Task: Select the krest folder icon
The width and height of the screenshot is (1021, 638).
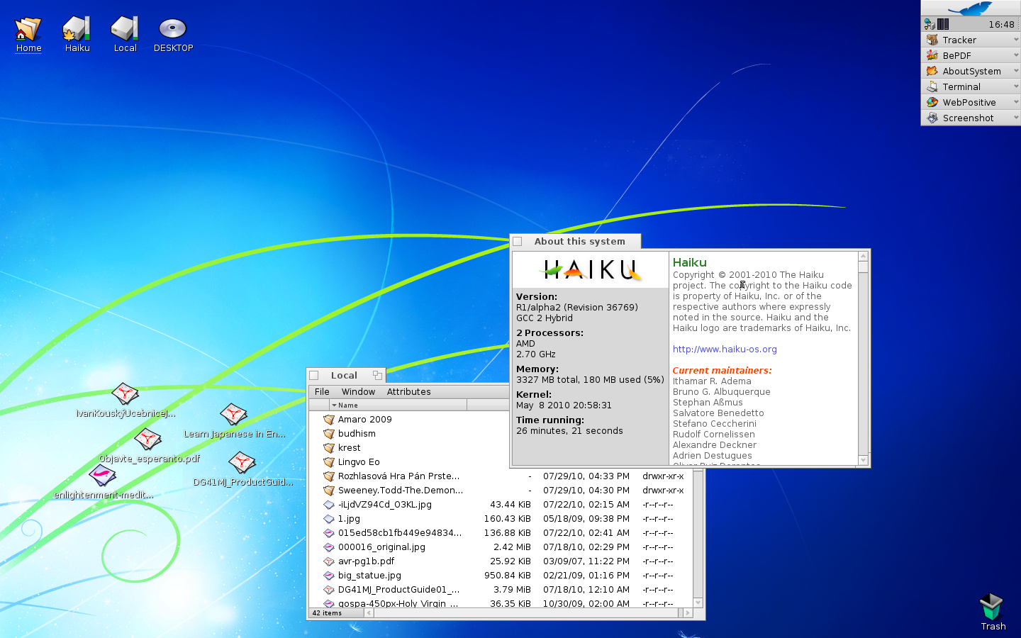Action: pyautogui.click(x=329, y=447)
